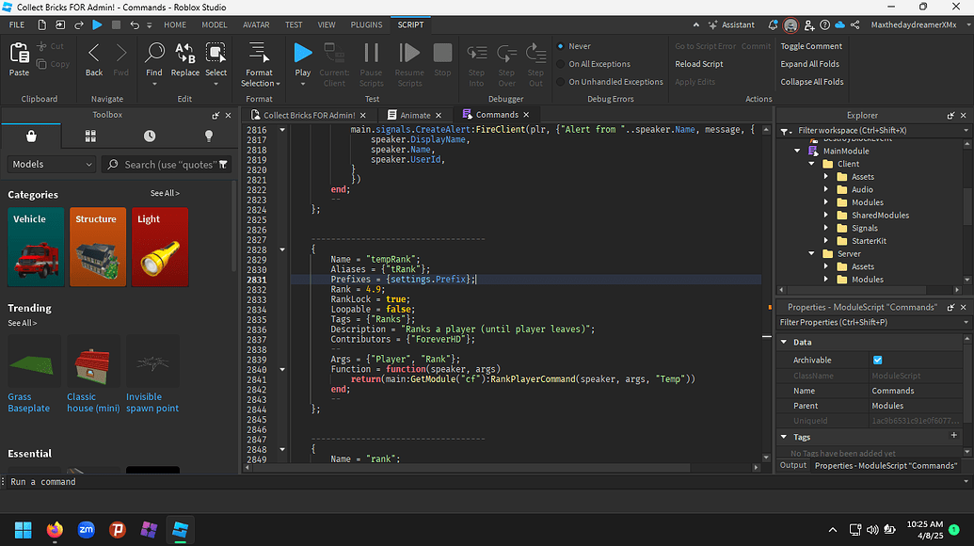Click the Back navigate arrow

click(x=94, y=58)
